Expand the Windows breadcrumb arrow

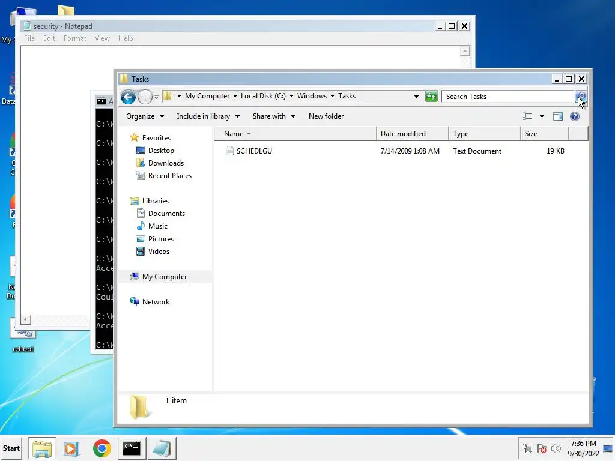[x=332, y=96]
